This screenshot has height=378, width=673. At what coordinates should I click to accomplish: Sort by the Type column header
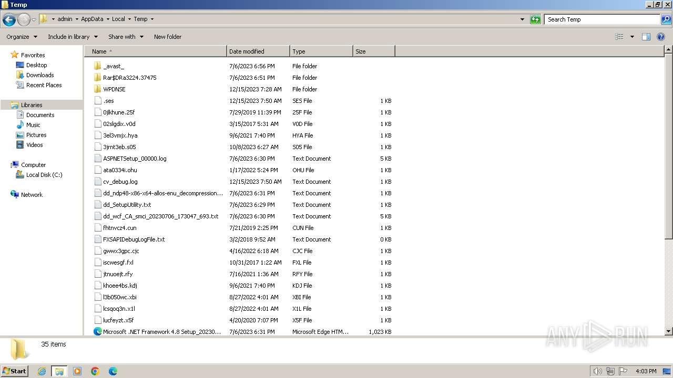321,51
